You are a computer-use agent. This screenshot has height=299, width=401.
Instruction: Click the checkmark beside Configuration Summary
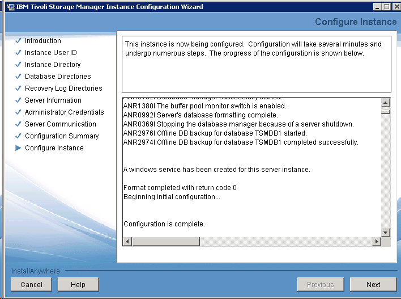tap(18, 136)
